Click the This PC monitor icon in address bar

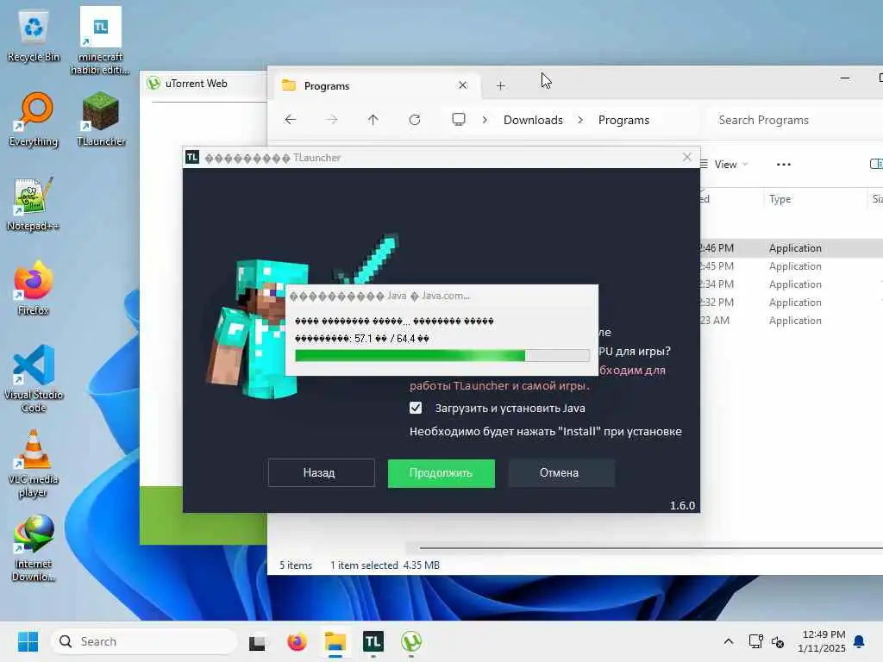pos(459,119)
